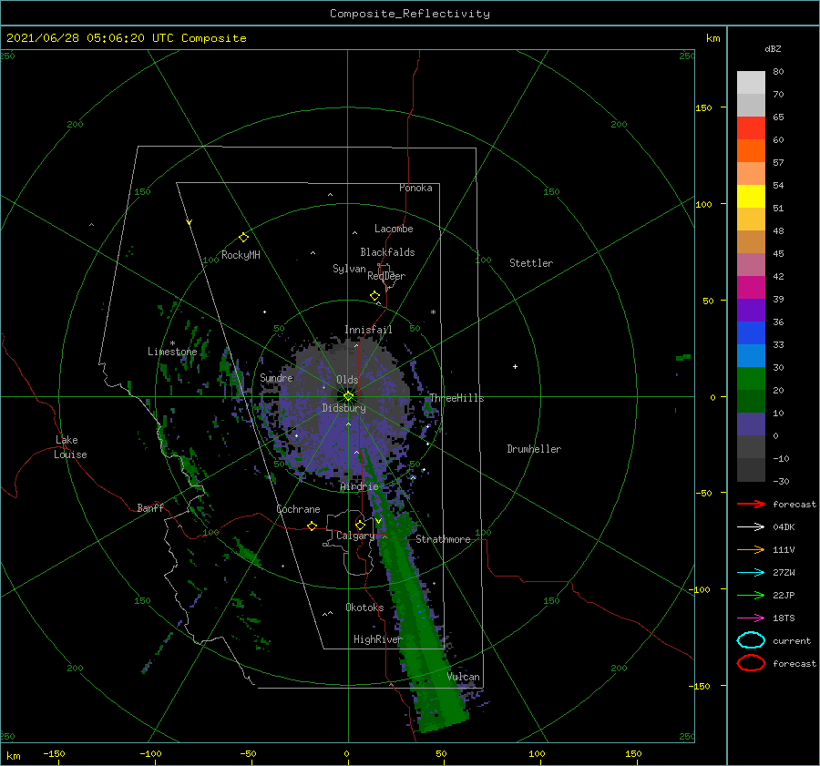Select the yellow V marker northwest of RockyMH
The image size is (820, 766).
pyautogui.click(x=190, y=222)
